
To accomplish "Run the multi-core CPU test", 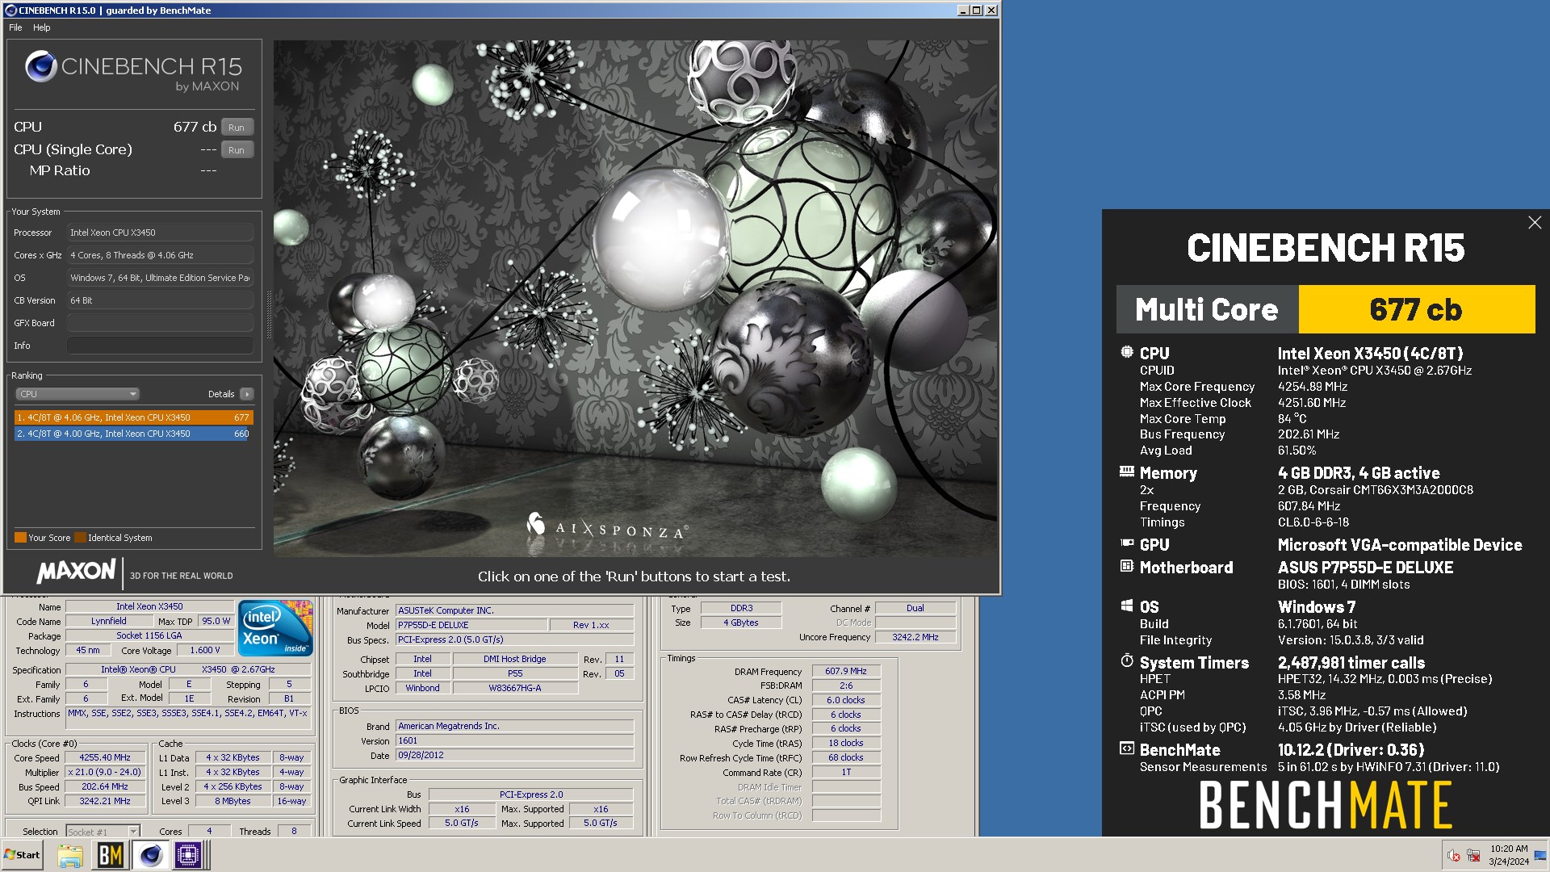I will (x=237, y=128).
